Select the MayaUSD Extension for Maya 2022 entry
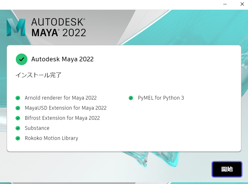Image resolution: width=248 pixels, height=184 pixels. coord(66,108)
